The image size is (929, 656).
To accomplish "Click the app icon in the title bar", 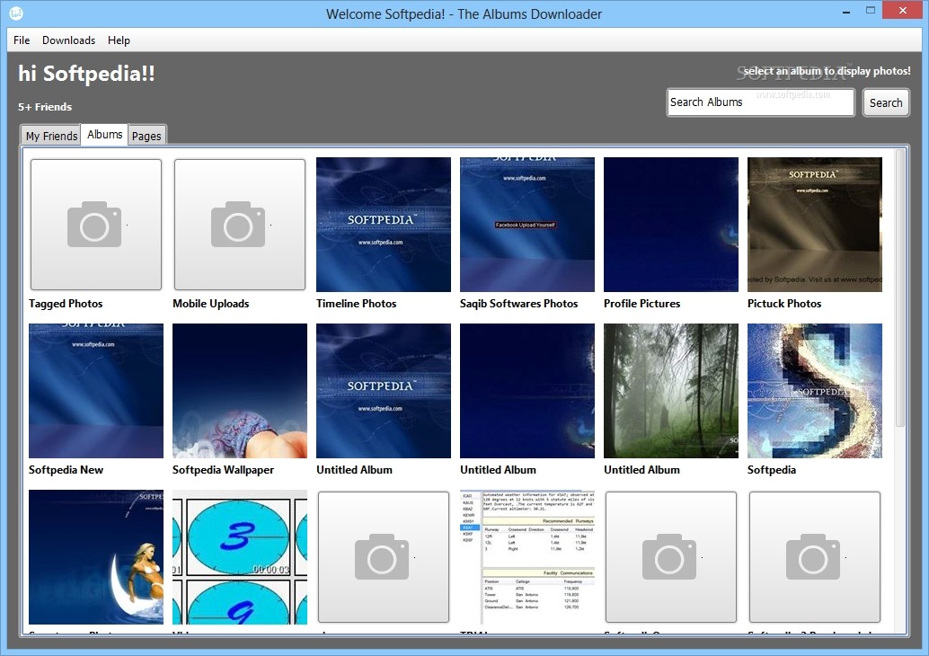I will pyautogui.click(x=16, y=13).
